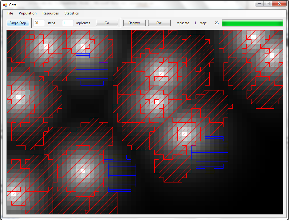Click the Exit button
This screenshot has width=289, height=220.
159,23
